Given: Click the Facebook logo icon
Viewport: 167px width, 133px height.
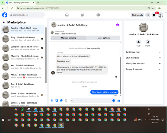Looking at the screenshot, I should [x=5, y=15].
